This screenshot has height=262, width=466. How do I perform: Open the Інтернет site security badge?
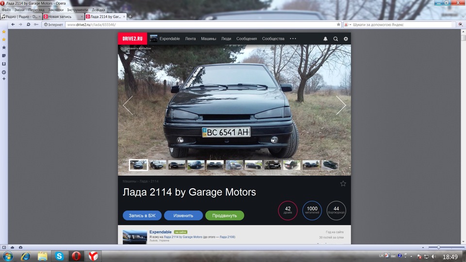click(53, 25)
